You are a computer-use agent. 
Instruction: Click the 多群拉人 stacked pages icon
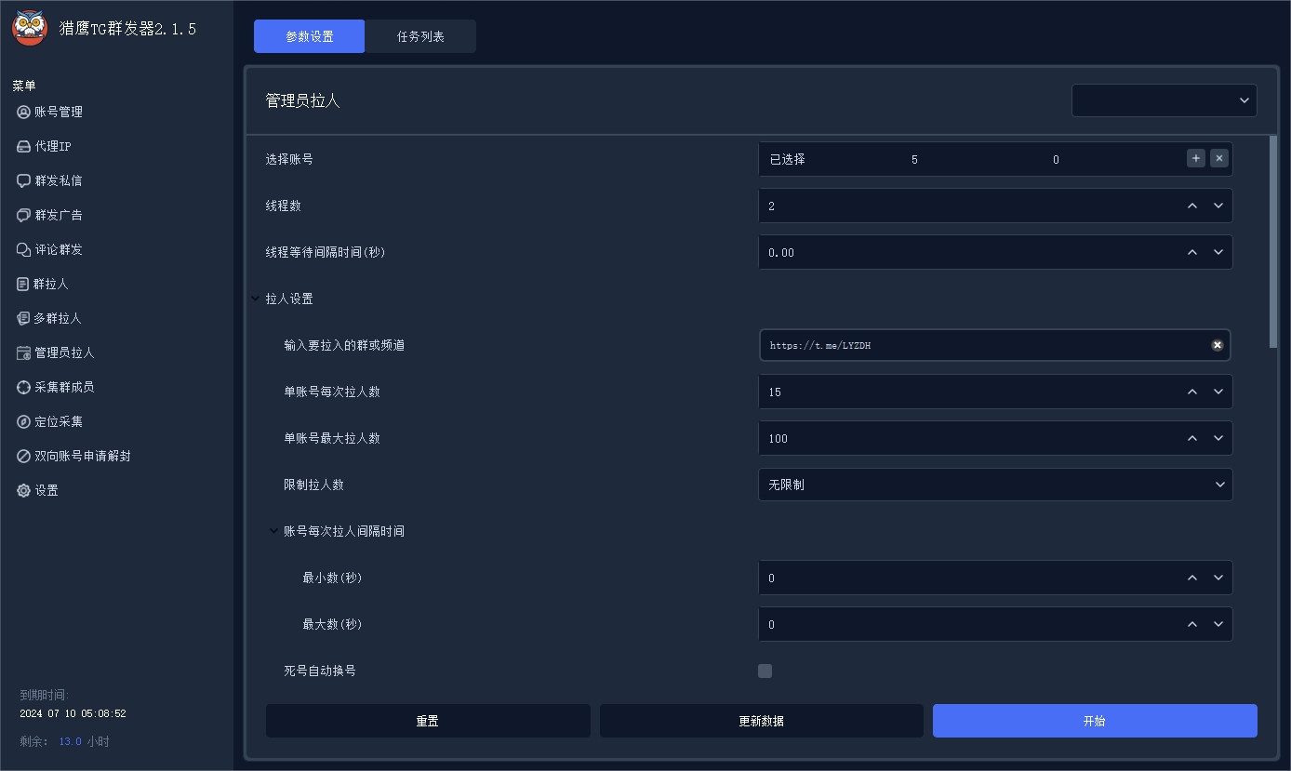23,318
